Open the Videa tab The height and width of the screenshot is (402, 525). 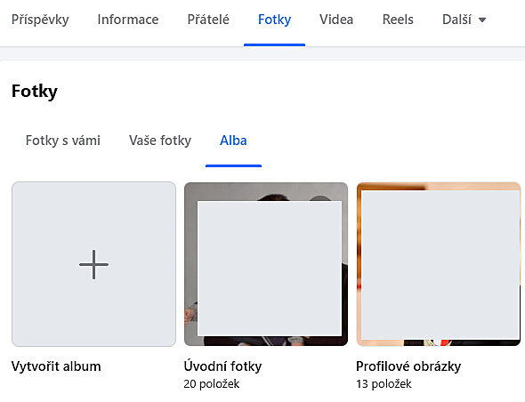click(336, 20)
